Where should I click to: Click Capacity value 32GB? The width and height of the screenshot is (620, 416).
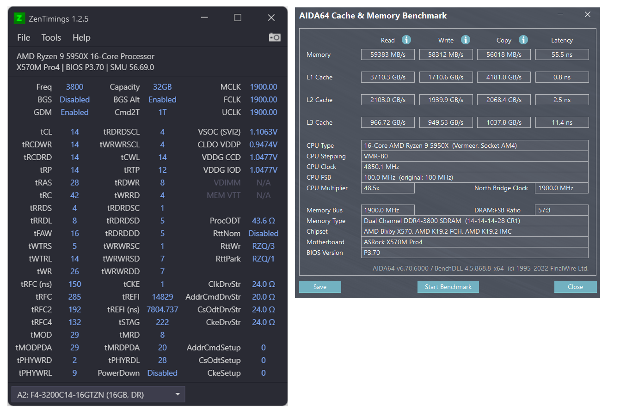(x=162, y=87)
